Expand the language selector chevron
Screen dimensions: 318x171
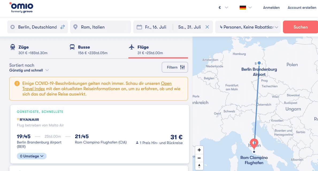coord(250,7)
